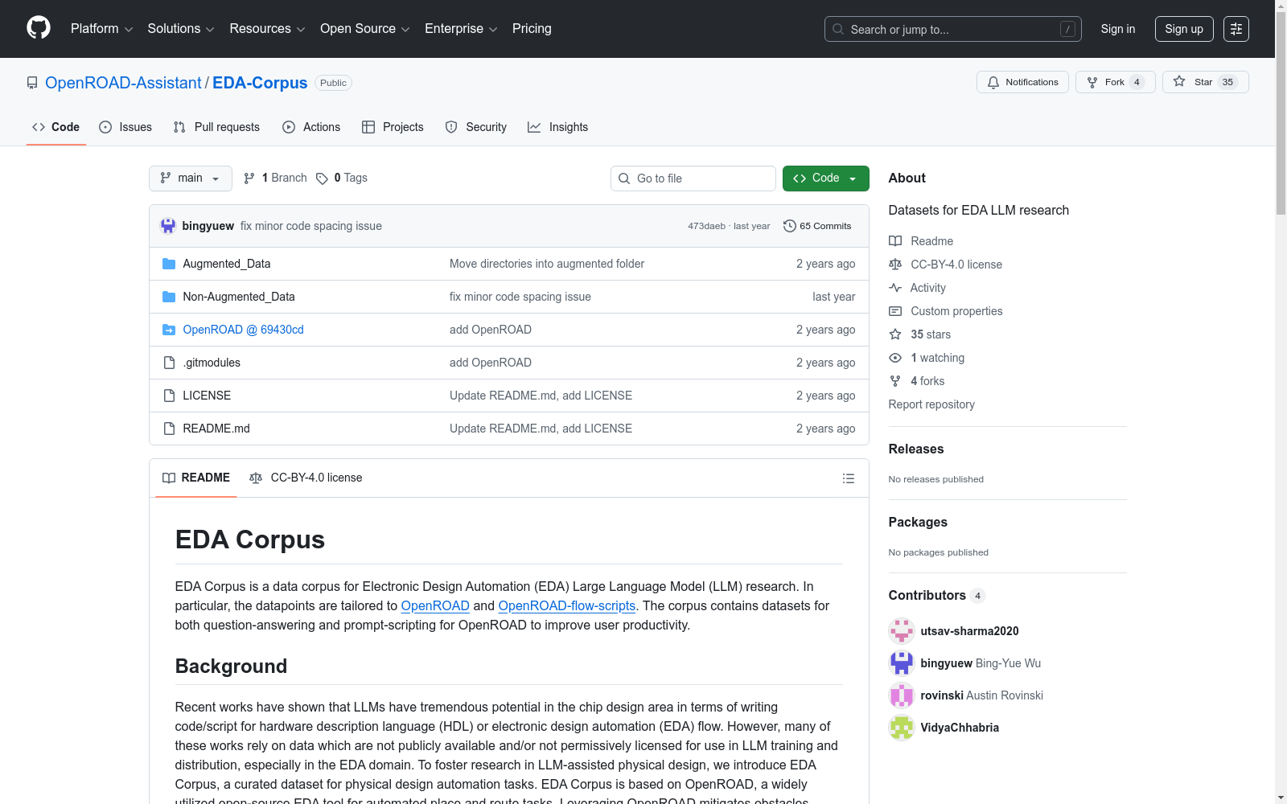Open the OpenROAD-flow-scripts link in README
This screenshot has width=1287, height=804.
[x=567, y=605]
